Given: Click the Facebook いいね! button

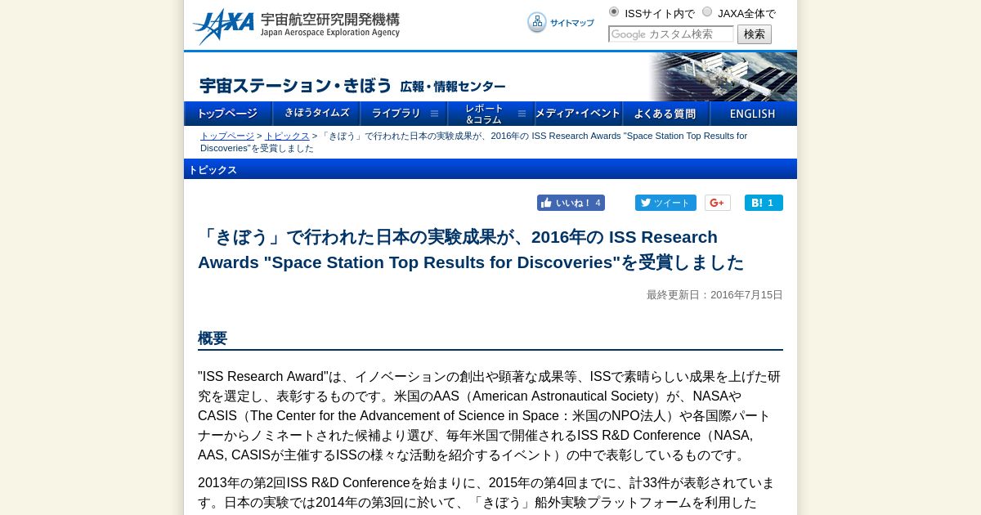Looking at the screenshot, I should pyautogui.click(x=571, y=203).
